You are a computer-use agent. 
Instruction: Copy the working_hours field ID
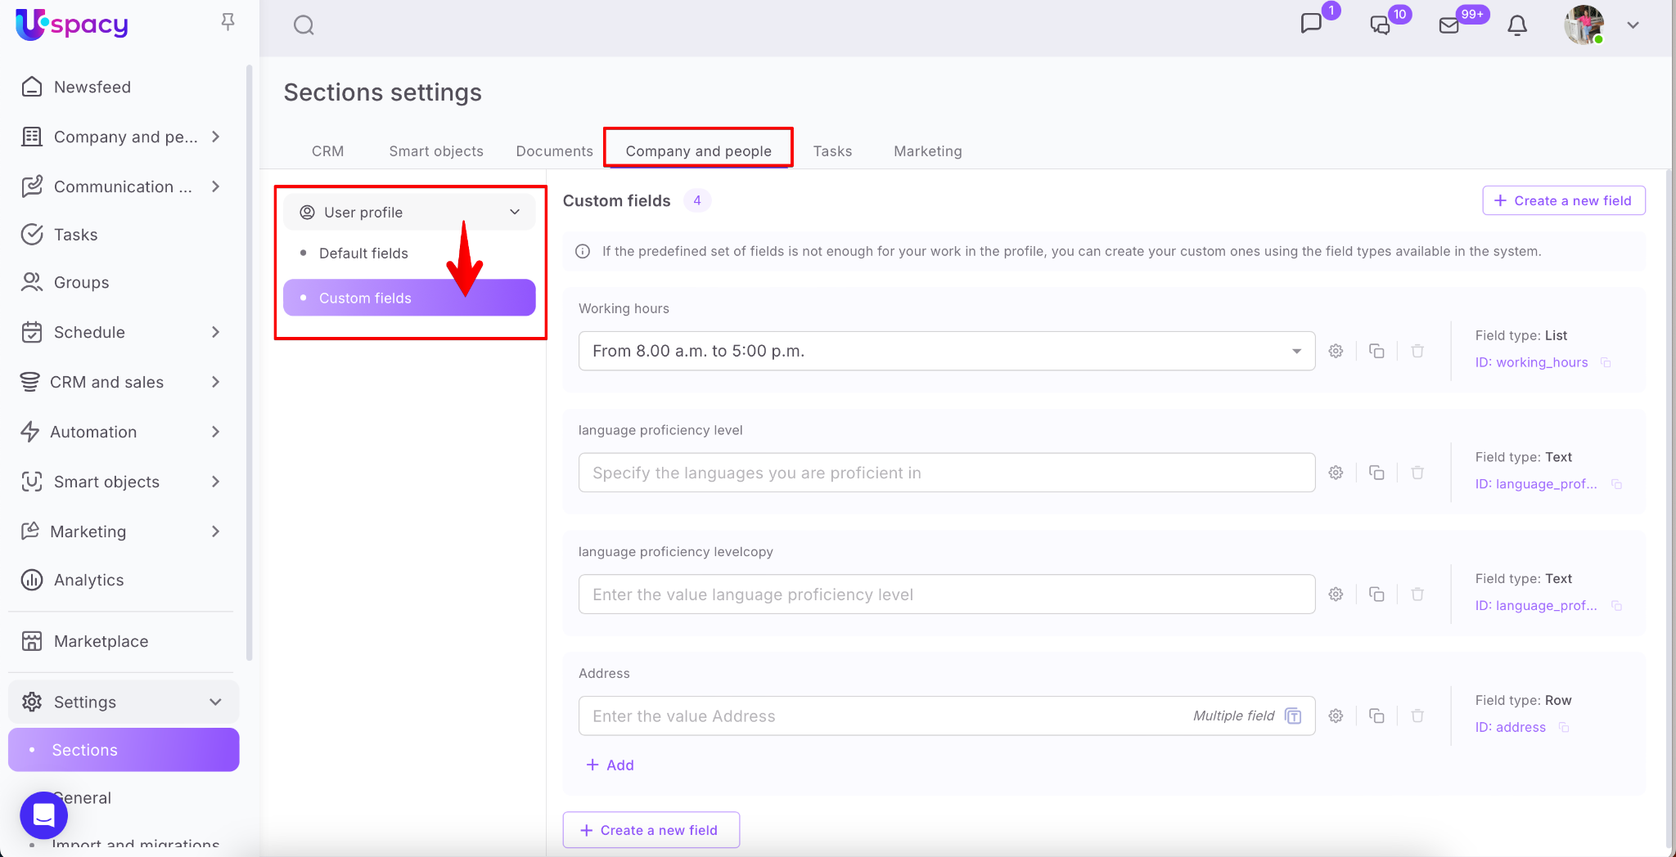1606,362
